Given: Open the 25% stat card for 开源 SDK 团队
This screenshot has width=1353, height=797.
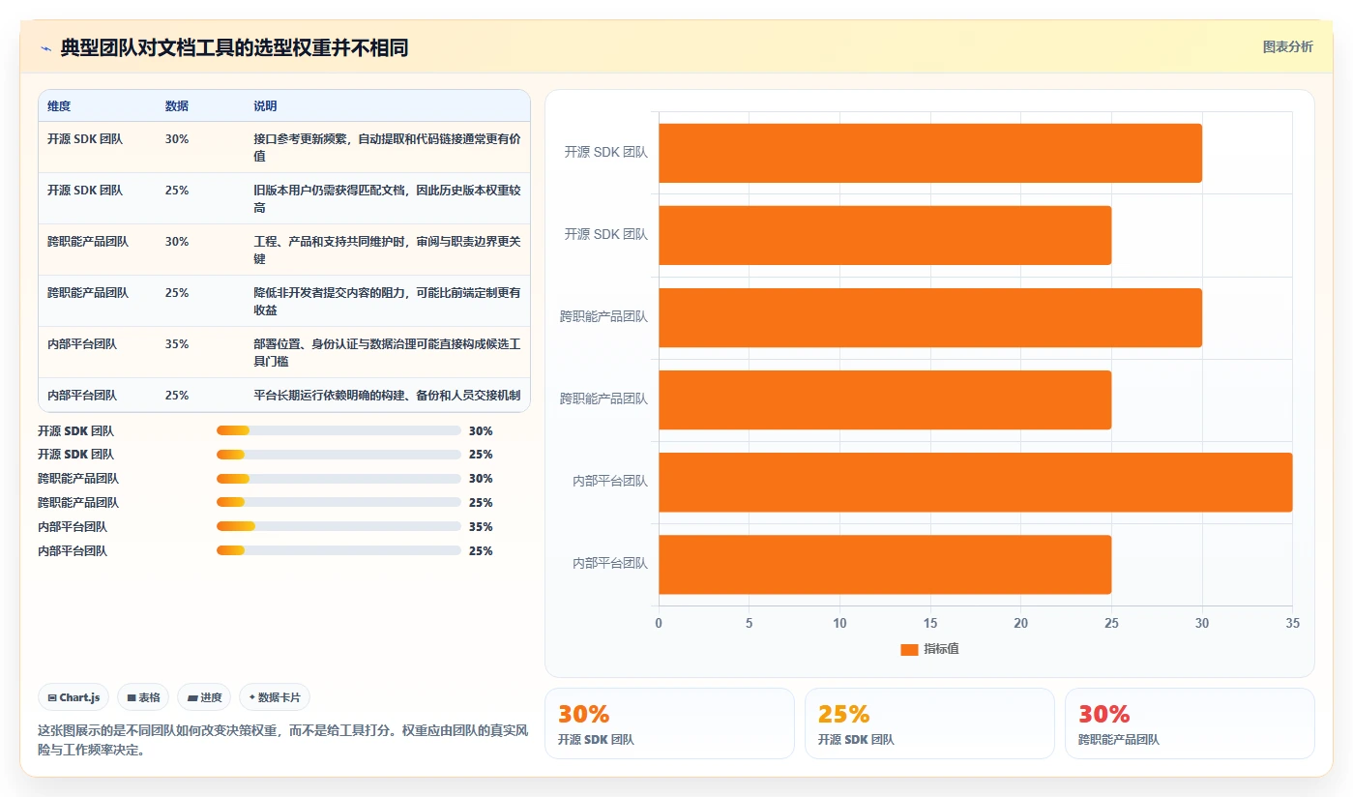Looking at the screenshot, I should pos(929,723).
